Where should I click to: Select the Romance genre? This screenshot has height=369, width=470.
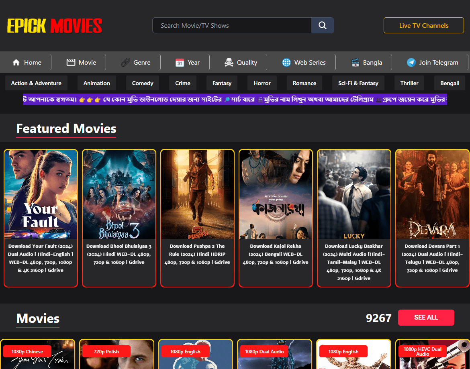(304, 83)
